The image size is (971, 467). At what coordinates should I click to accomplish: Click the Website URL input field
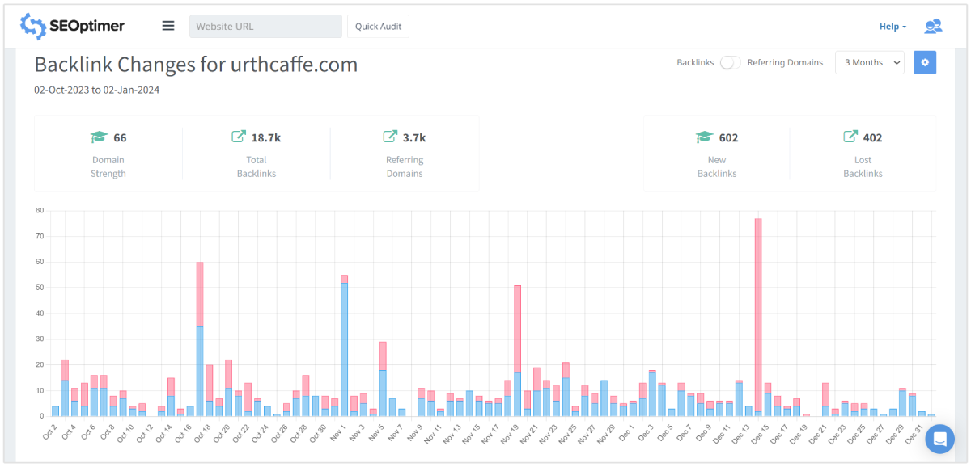265,25
